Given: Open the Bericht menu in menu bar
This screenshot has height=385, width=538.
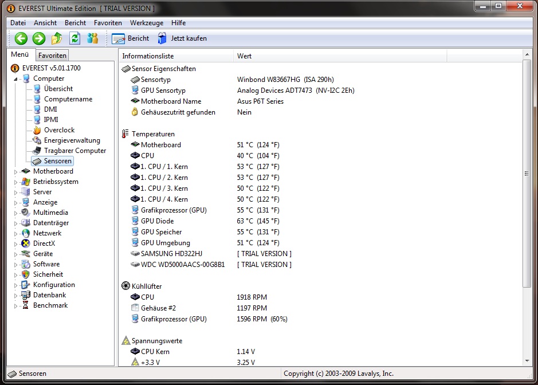Looking at the screenshot, I should click(76, 23).
